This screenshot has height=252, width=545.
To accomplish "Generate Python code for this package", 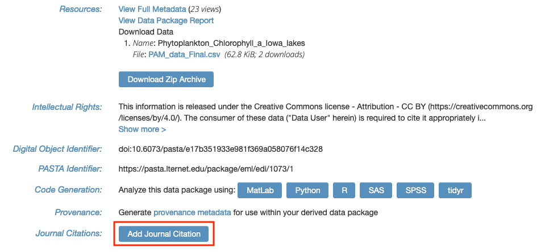I will point(307,190).
